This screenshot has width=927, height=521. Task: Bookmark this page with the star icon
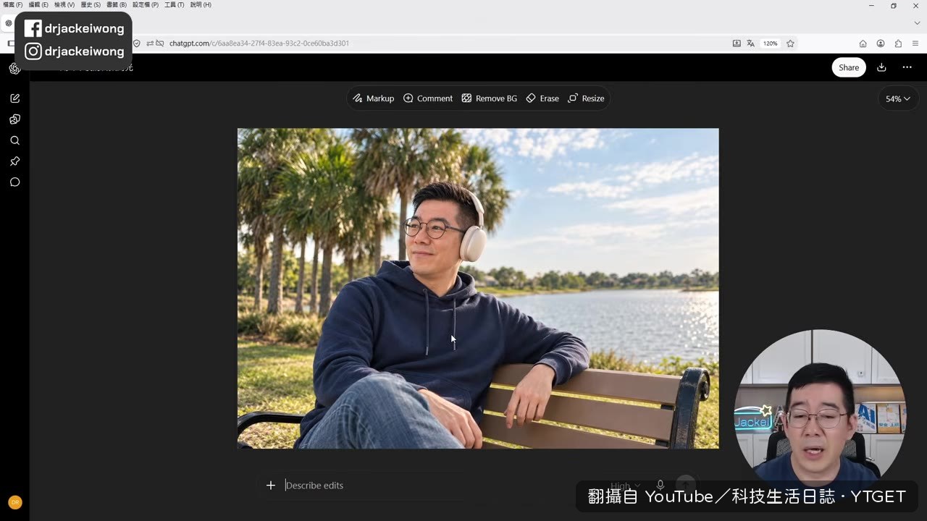click(790, 43)
